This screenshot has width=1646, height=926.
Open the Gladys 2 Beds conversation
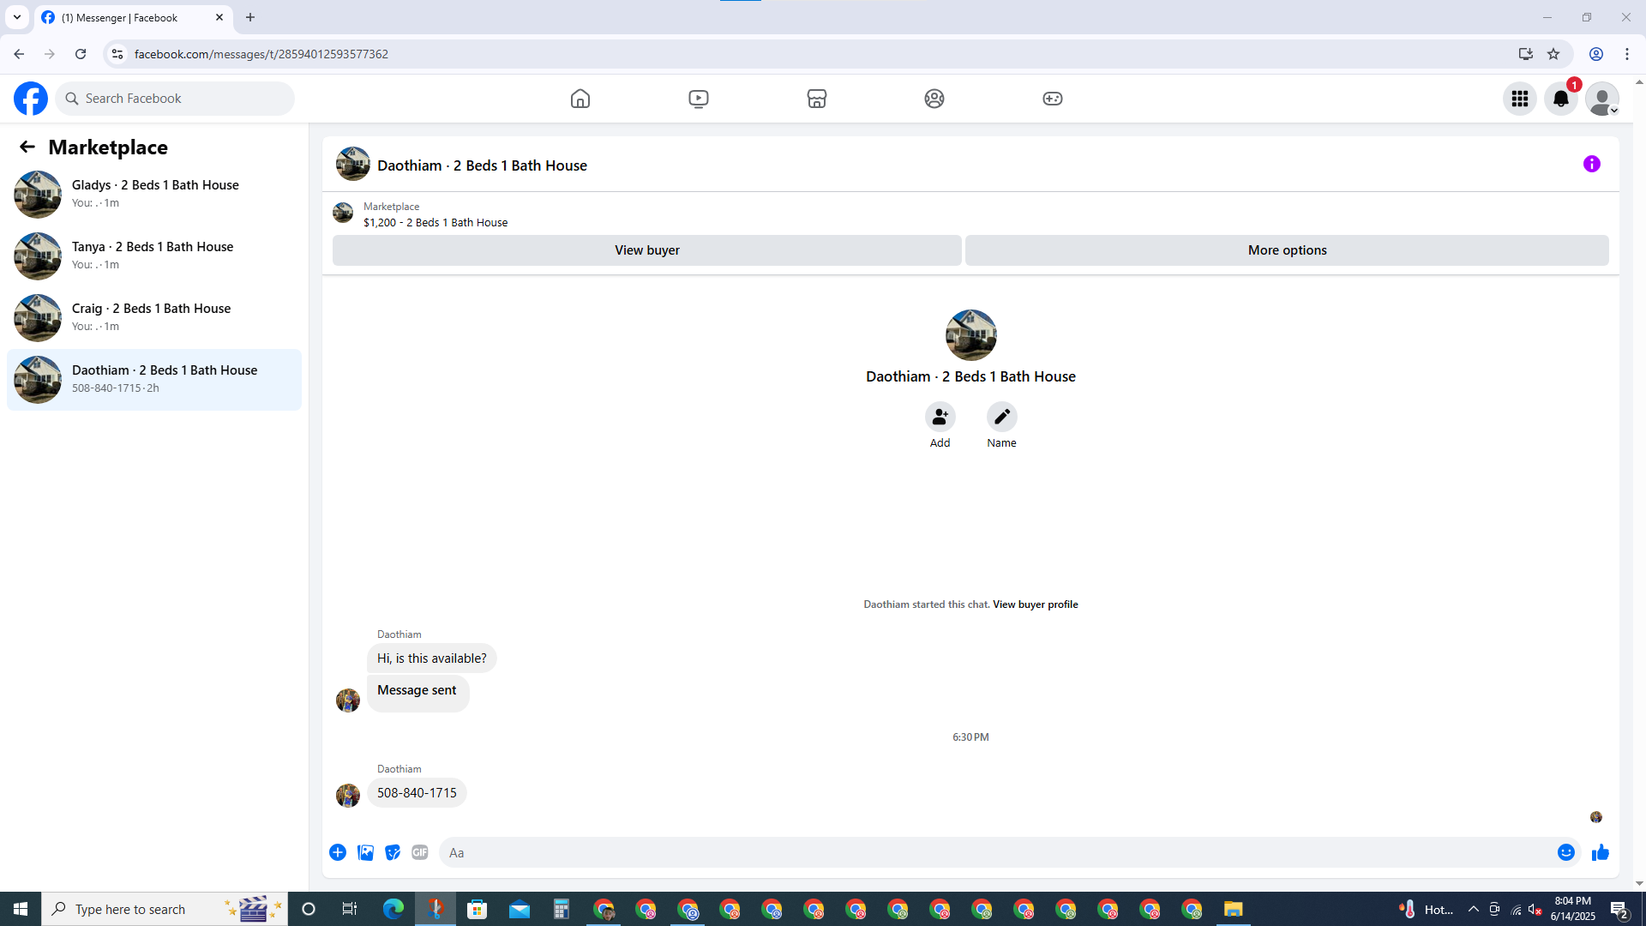(154, 194)
